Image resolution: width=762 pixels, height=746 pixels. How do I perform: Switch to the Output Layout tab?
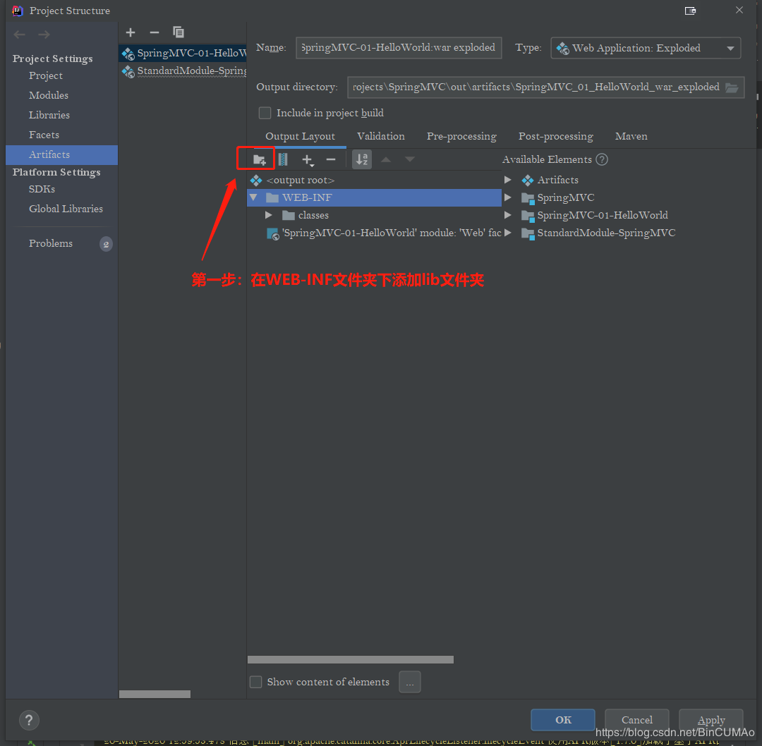point(300,137)
